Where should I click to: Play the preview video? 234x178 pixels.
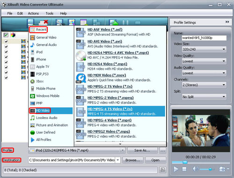tap(176, 169)
